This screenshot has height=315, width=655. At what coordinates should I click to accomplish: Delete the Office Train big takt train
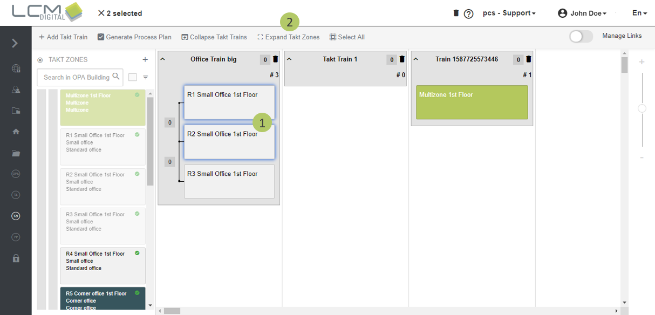pyautogui.click(x=276, y=59)
